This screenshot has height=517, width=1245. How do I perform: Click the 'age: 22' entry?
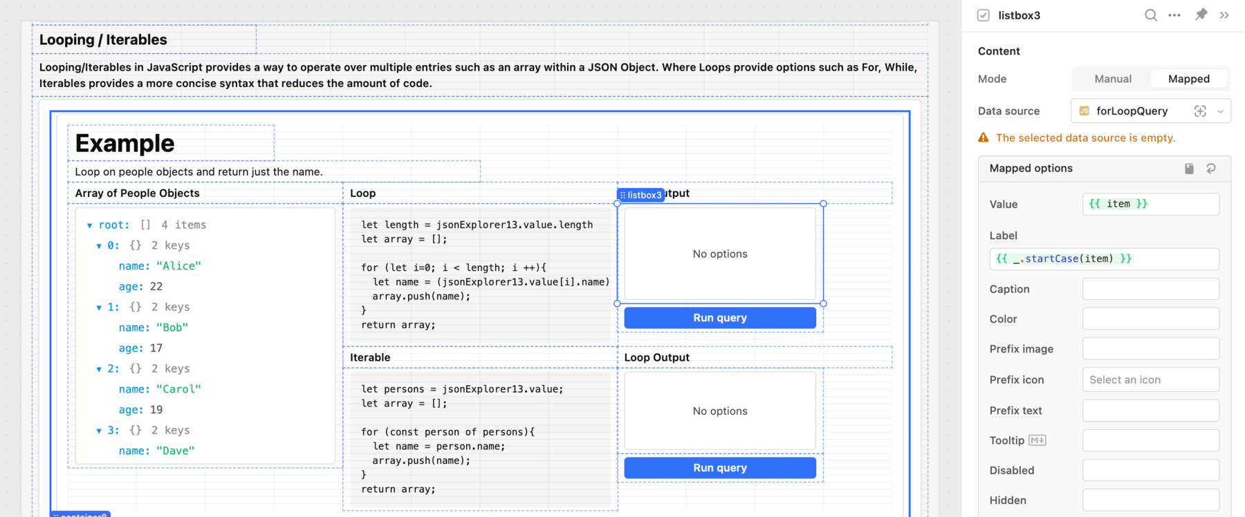click(x=140, y=286)
